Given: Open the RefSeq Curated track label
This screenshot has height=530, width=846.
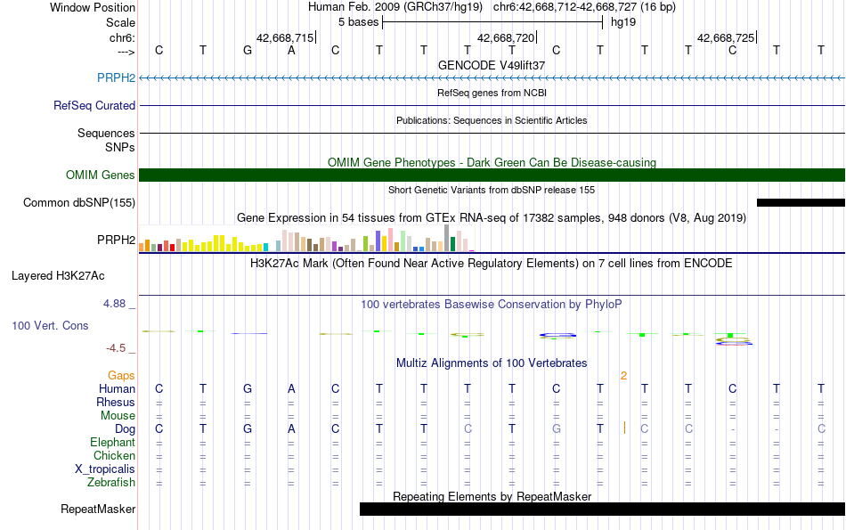Looking at the screenshot, I should pyautogui.click(x=94, y=105).
